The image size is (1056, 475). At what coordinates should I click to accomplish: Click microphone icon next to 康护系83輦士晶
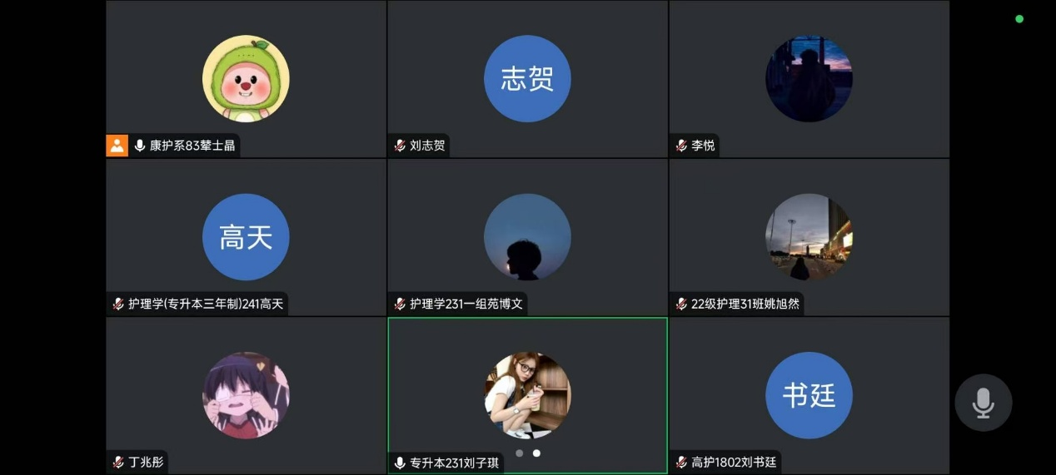(139, 146)
